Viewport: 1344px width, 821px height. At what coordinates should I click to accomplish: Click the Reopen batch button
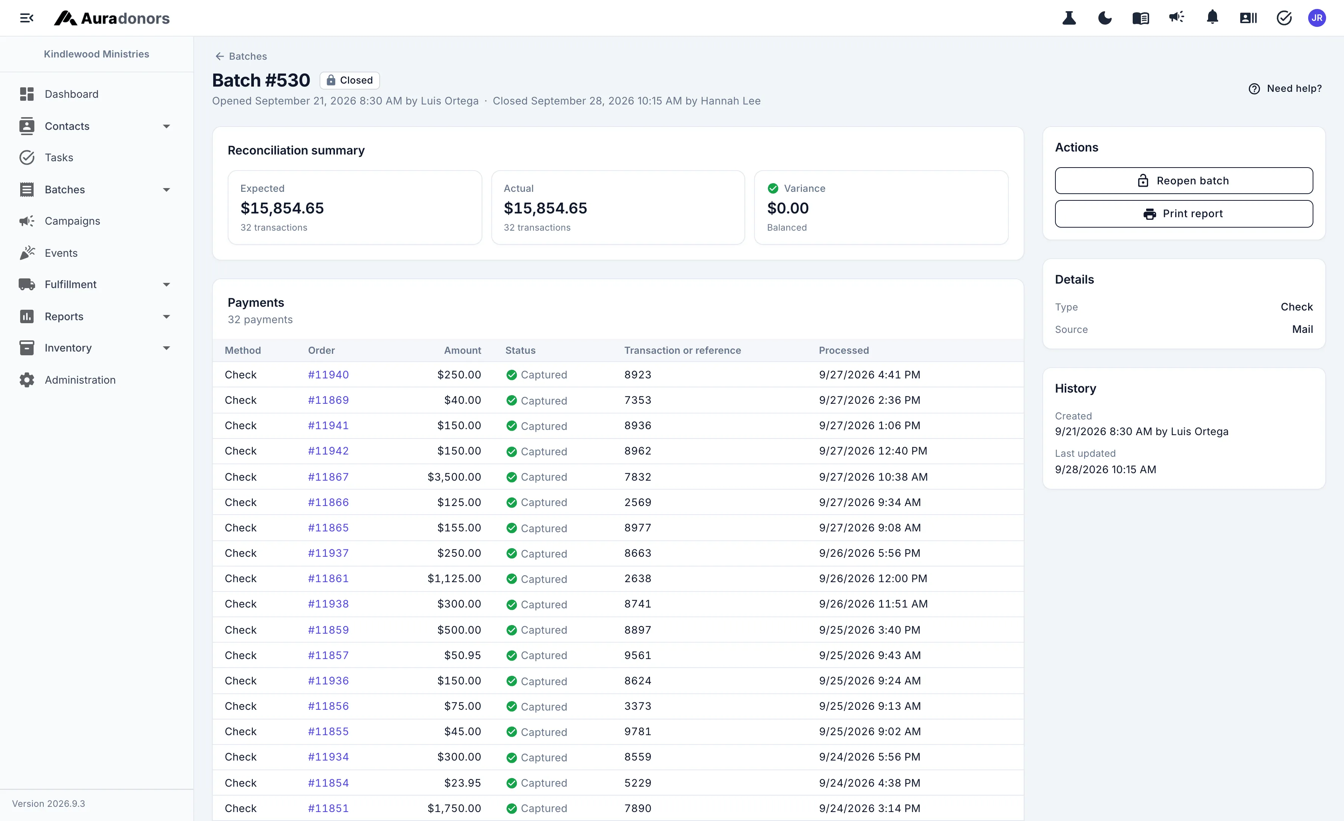[x=1183, y=181]
